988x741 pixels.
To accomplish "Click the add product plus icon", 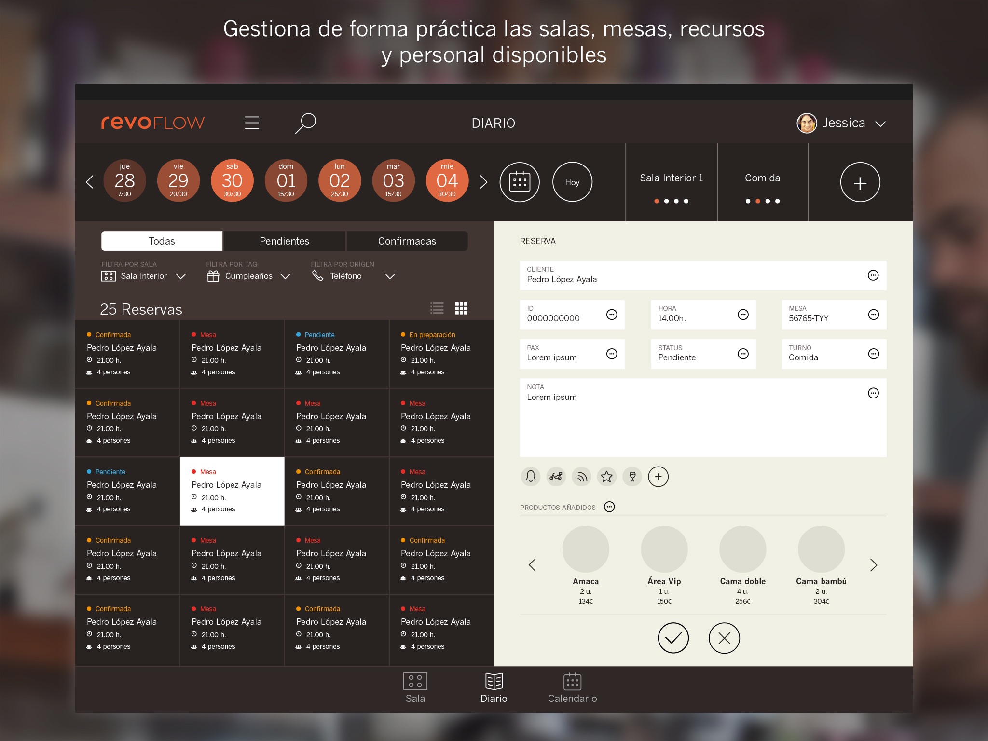I will (x=658, y=476).
